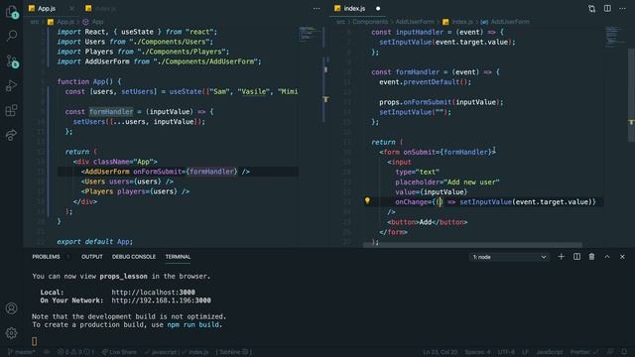This screenshot has width=635, height=357.
Task: Click the Ln 23, Col 20 cursor position indicator
Action: [x=440, y=352]
